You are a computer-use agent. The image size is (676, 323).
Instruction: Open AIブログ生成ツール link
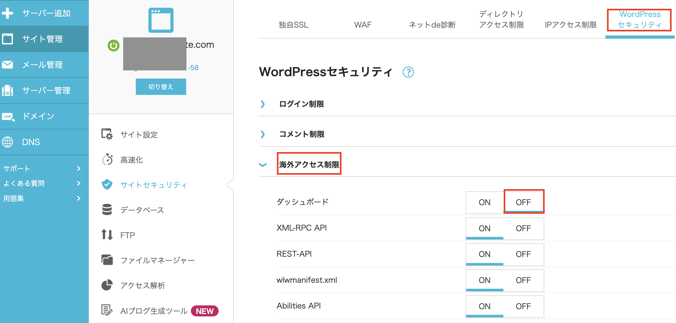[x=154, y=311]
